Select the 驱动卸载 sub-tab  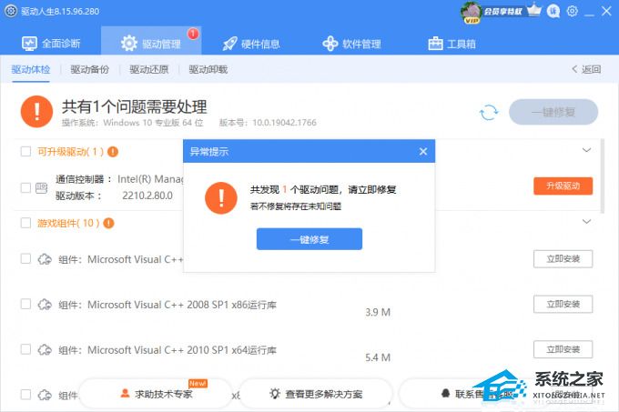coord(208,70)
